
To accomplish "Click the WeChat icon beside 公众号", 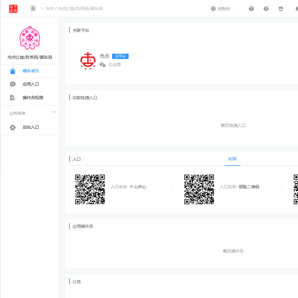I will tap(103, 65).
